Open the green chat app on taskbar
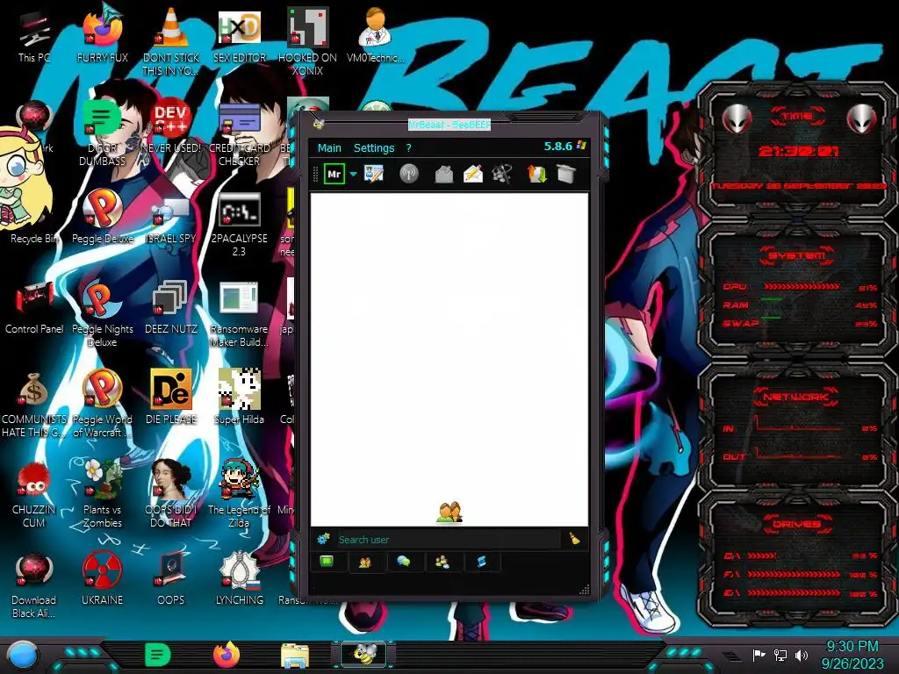Image resolution: width=899 pixels, height=674 pixels. [158, 655]
